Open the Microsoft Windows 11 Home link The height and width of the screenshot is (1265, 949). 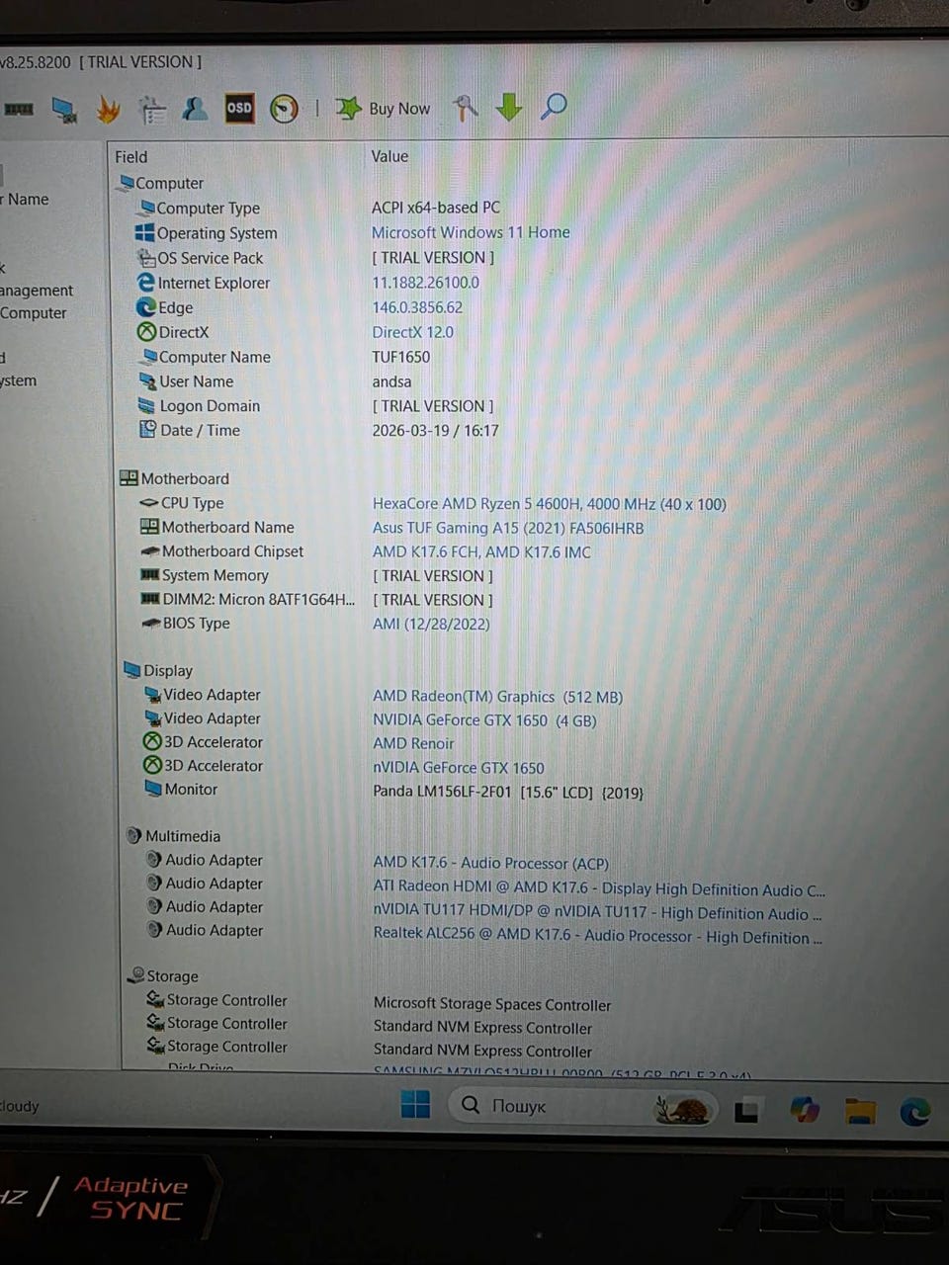pyautogui.click(x=471, y=232)
